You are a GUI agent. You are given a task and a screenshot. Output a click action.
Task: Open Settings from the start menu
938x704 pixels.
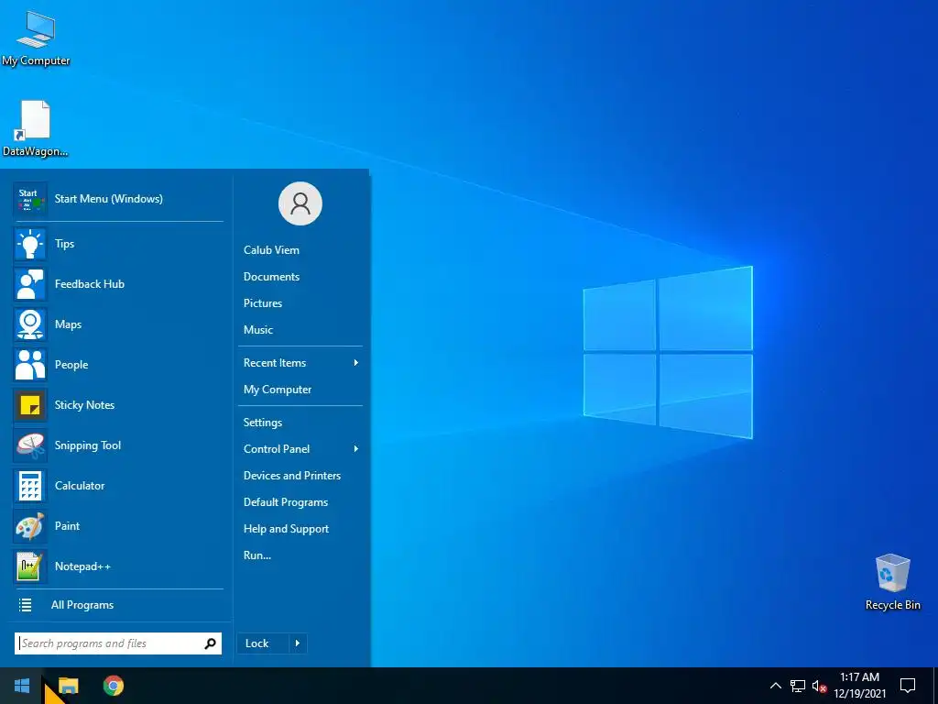point(263,423)
